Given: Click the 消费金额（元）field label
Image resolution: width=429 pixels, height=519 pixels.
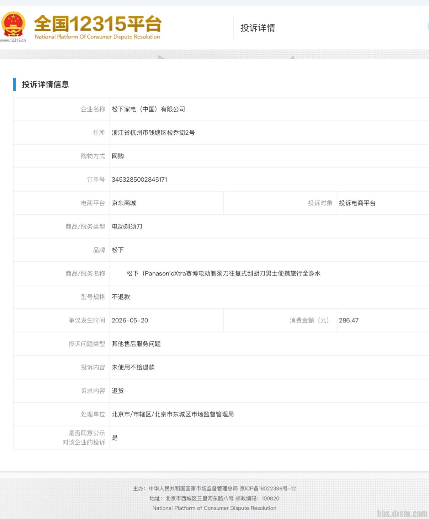Looking at the screenshot, I should pyautogui.click(x=309, y=320).
